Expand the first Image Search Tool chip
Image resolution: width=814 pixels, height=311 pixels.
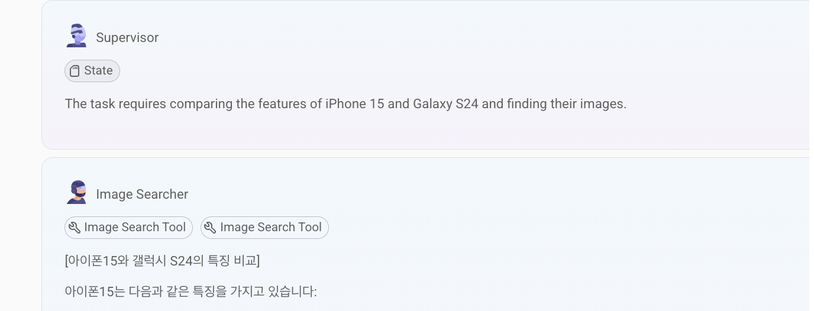pyautogui.click(x=128, y=228)
